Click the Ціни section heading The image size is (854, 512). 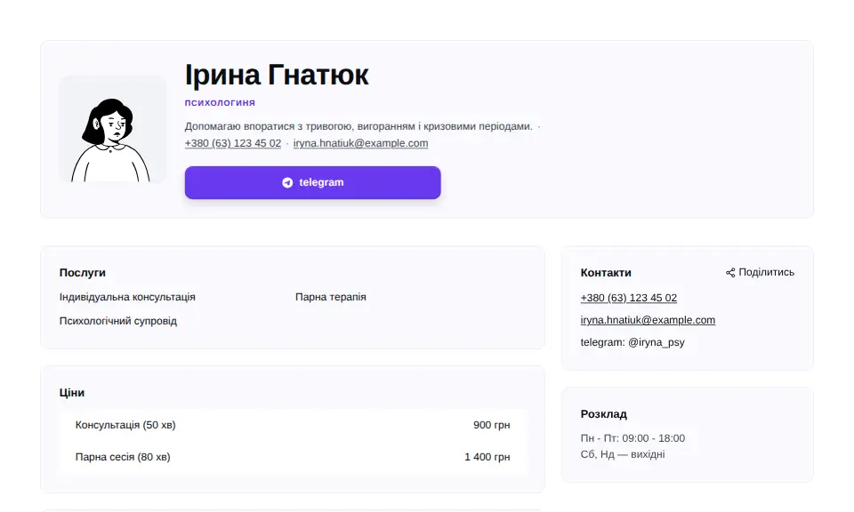pyautogui.click(x=72, y=393)
